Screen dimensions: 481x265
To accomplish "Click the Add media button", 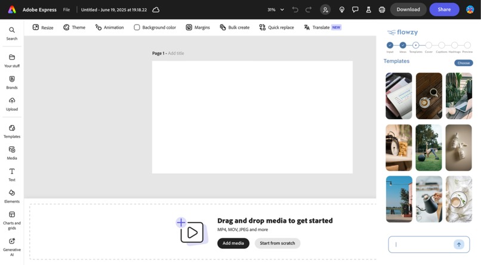I will coord(233,243).
